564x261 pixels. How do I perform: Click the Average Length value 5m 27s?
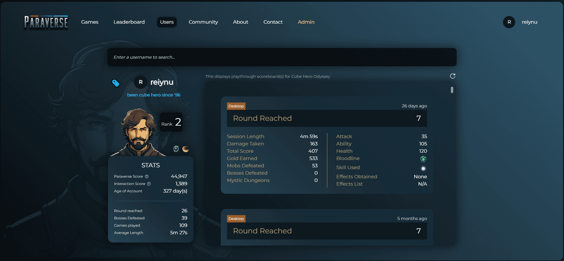tap(179, 233)
